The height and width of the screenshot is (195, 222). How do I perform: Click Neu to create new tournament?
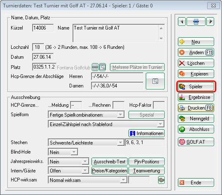pos(196,42)
